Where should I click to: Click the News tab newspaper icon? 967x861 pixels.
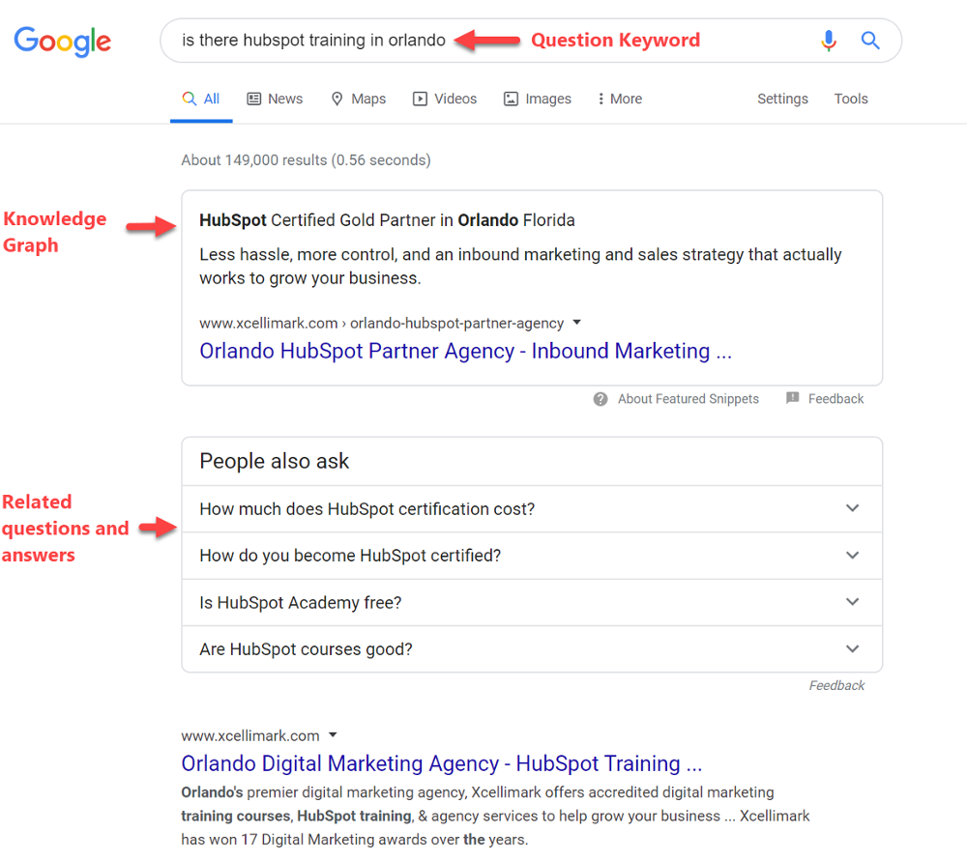[x=253, y=99]
